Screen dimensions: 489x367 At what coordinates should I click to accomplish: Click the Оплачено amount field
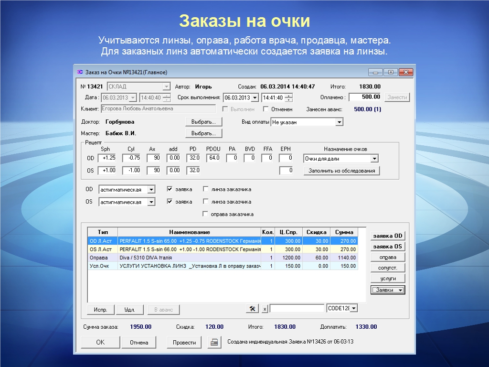click(x=365, y=97)
